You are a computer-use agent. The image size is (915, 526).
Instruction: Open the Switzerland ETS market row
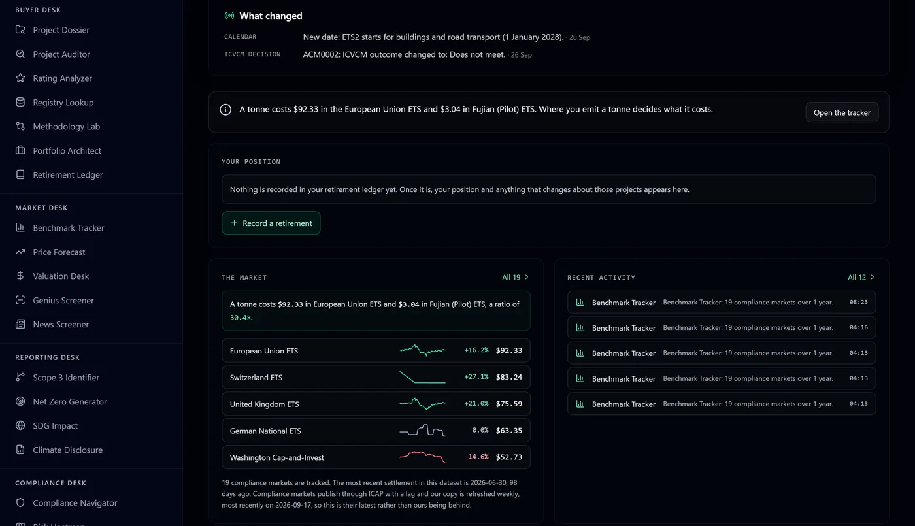tap(376, 377)
